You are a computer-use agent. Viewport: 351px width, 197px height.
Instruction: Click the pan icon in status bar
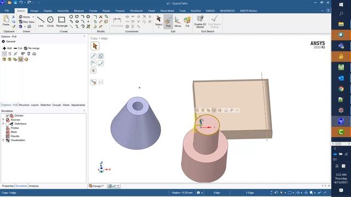[x=306, y=193]
